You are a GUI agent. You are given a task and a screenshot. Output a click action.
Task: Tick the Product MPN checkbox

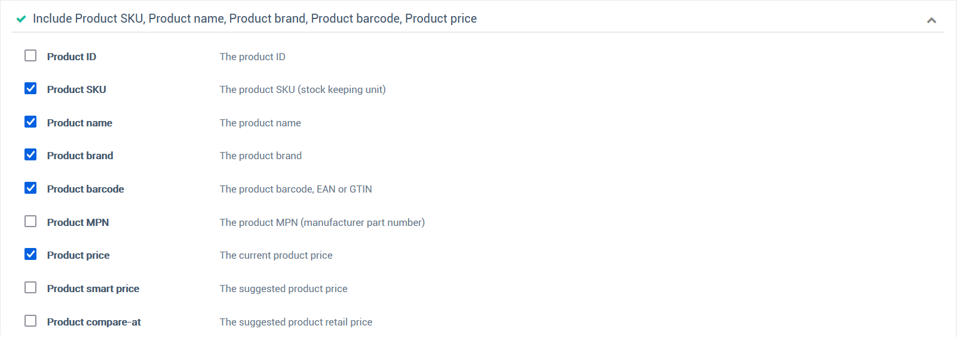30,221
